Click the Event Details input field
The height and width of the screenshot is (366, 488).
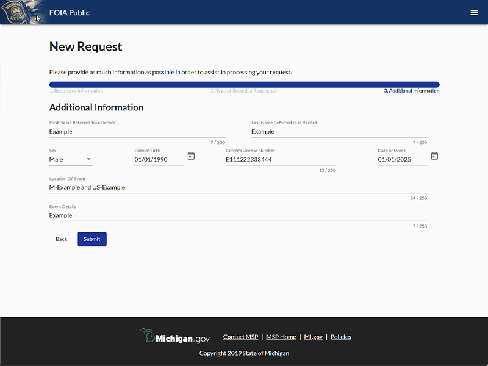[238, 215]
